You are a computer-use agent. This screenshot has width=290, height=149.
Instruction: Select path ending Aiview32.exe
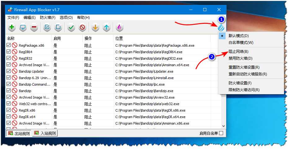coord(145,97)
